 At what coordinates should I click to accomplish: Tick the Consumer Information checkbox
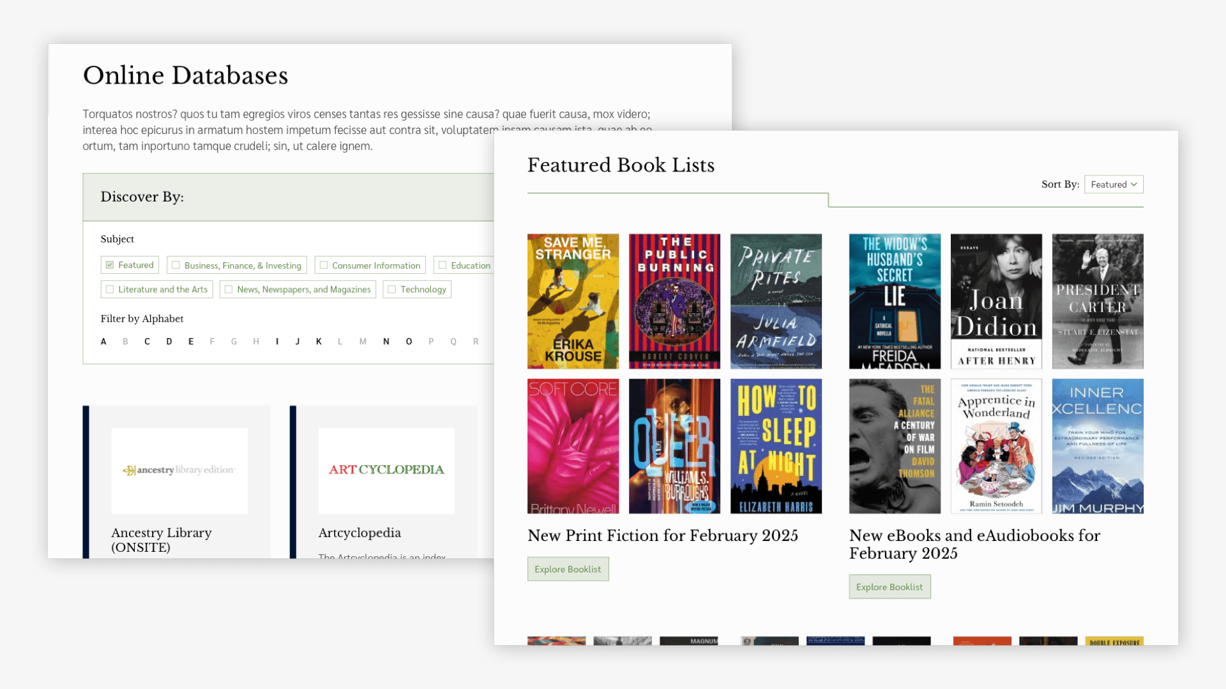pos(324,265)
